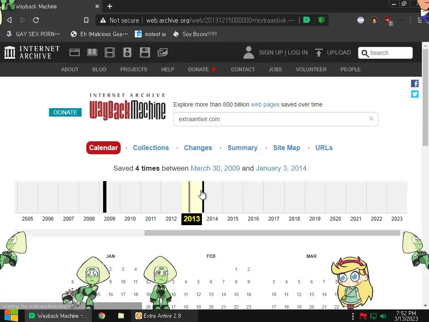429x322 pixels.
Task: Click SIGN UP link
Action: (271, 52)
